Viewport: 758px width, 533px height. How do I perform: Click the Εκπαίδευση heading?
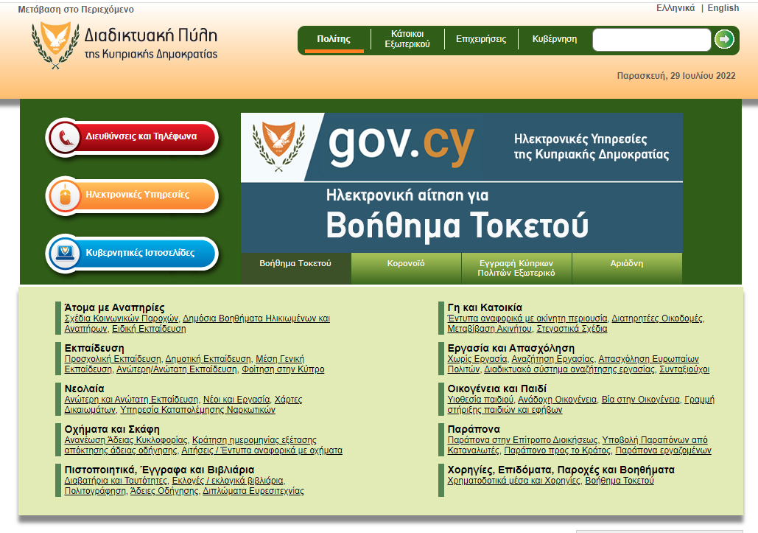coord(94,348)
